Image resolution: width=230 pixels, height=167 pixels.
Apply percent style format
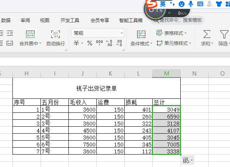pos(90,43)
